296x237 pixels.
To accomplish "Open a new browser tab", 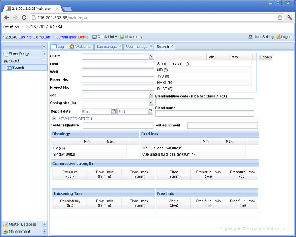I will [x=67, y=9].
